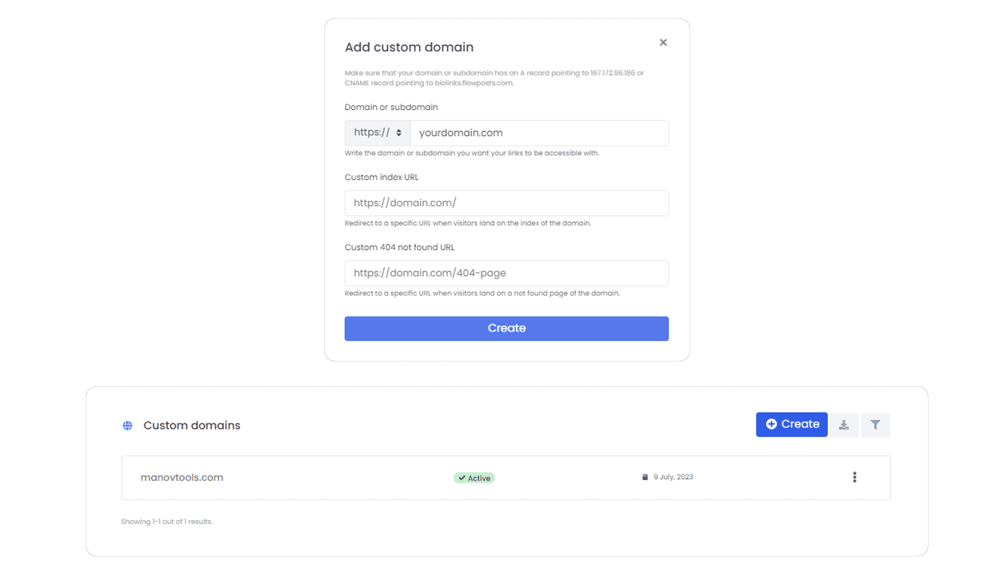Screen dimensions: 986x575
Task: Click the globe icon beside Custom domains
Action: coord(127,426)
